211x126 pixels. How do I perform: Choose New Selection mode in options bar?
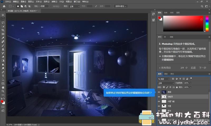[18, 6]
